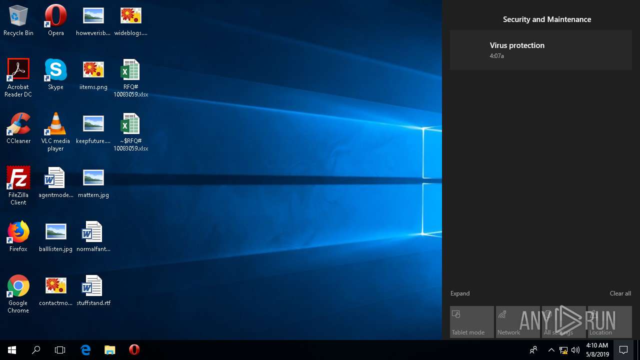Select the howeverisb... image file
The height and width of the screenshot is (360, 640).
click(93, 21)
